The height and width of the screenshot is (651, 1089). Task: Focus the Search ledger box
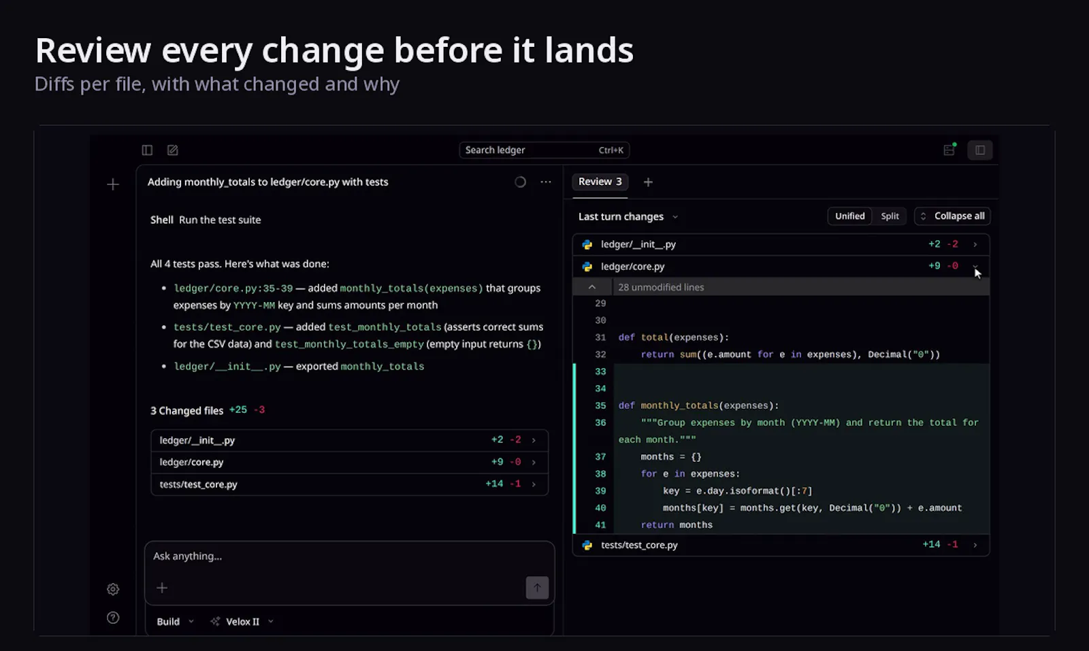(x=544, y=150)
